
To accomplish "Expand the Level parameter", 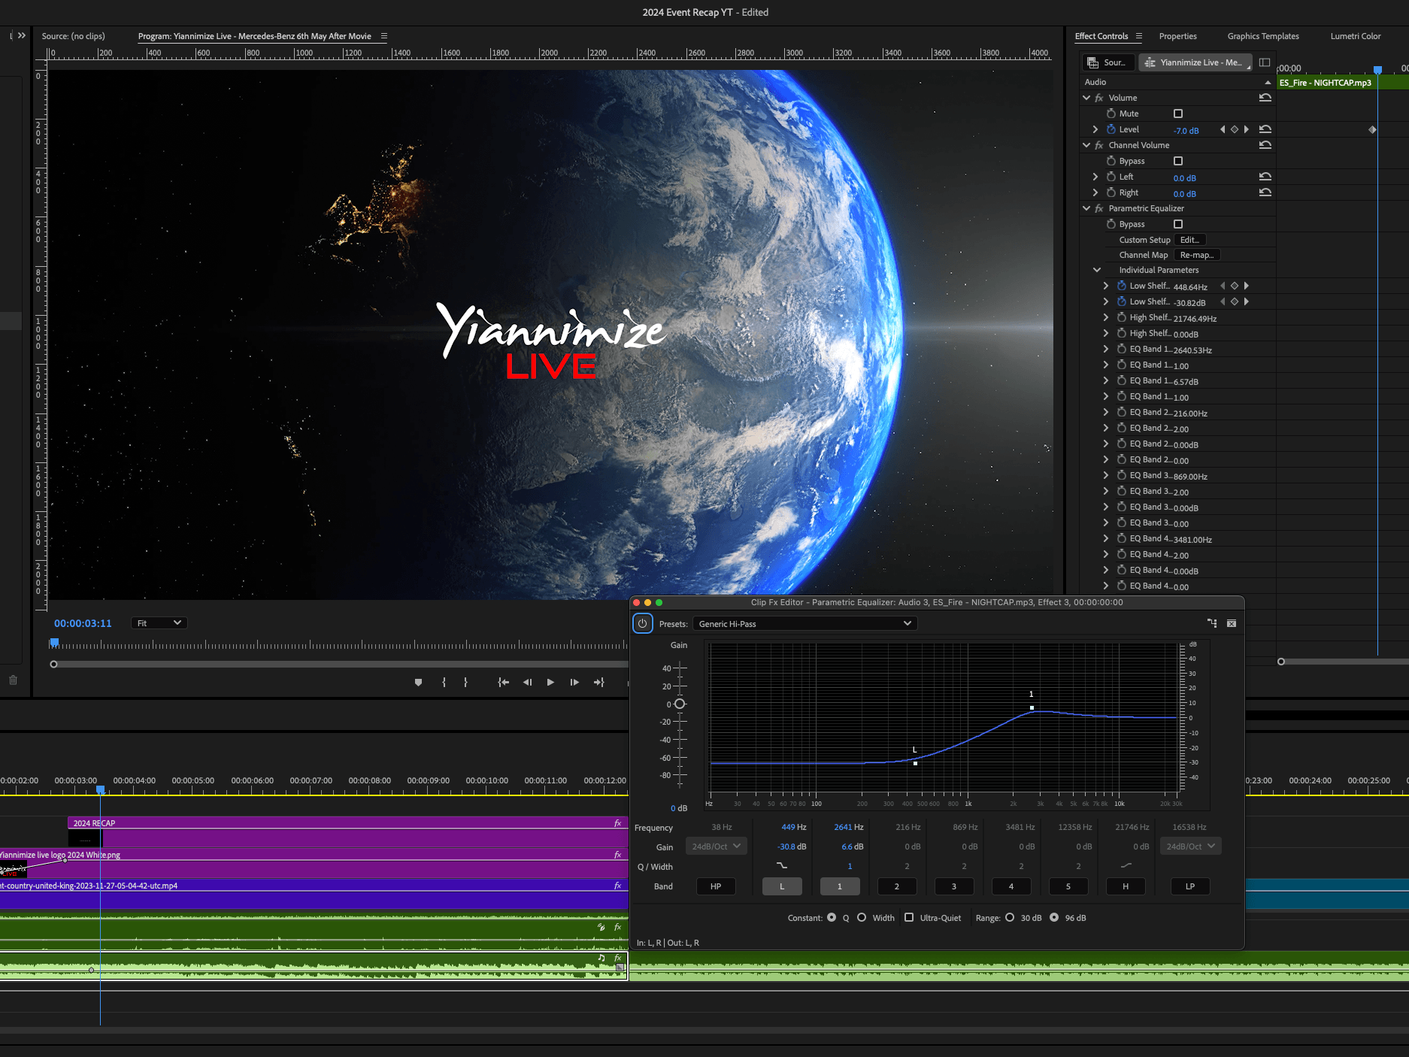I will 1095,129.
